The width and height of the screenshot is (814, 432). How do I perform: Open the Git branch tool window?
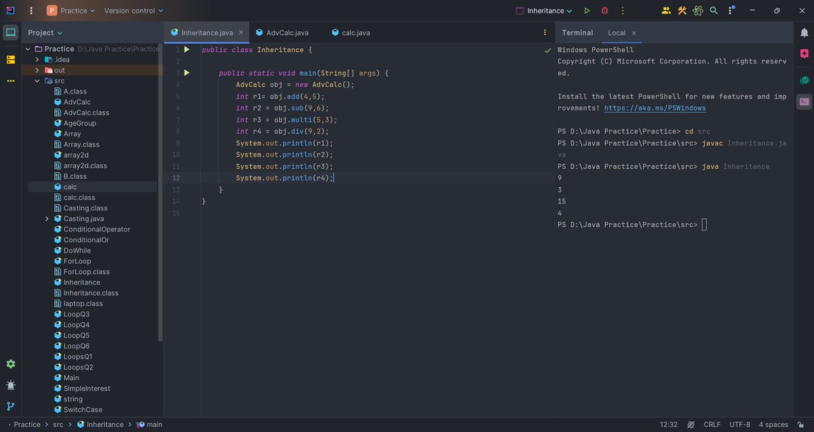tap(11, 406)
